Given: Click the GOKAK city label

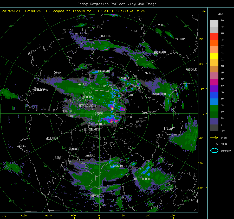Looking at the screenshot, I should [57, 72].
